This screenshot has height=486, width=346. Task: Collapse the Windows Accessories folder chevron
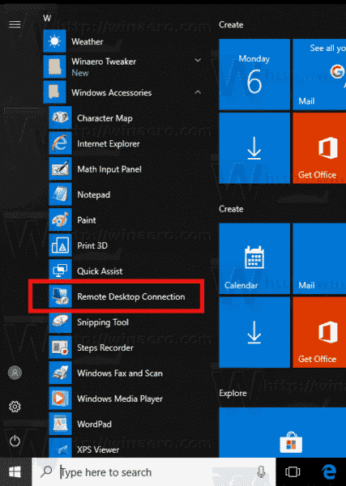tap(198, 92)
